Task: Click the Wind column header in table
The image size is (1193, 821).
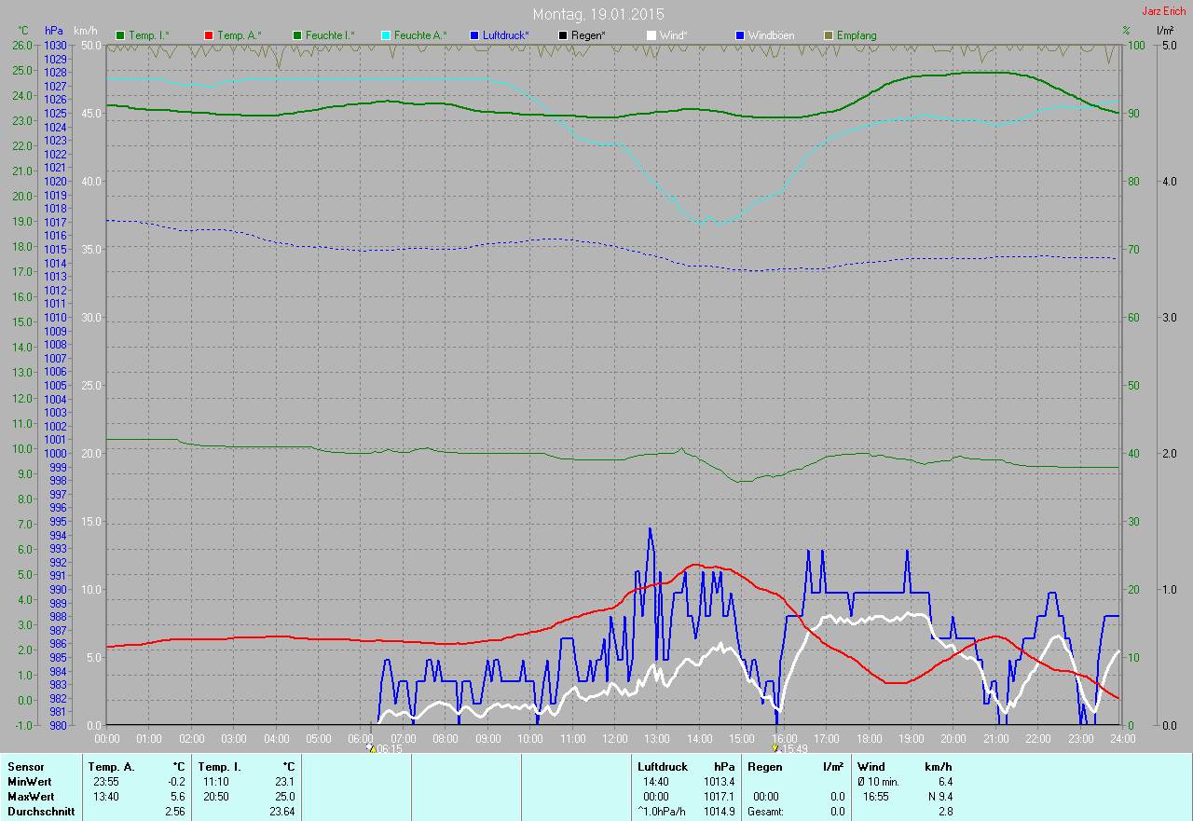Action: [871, 766]
